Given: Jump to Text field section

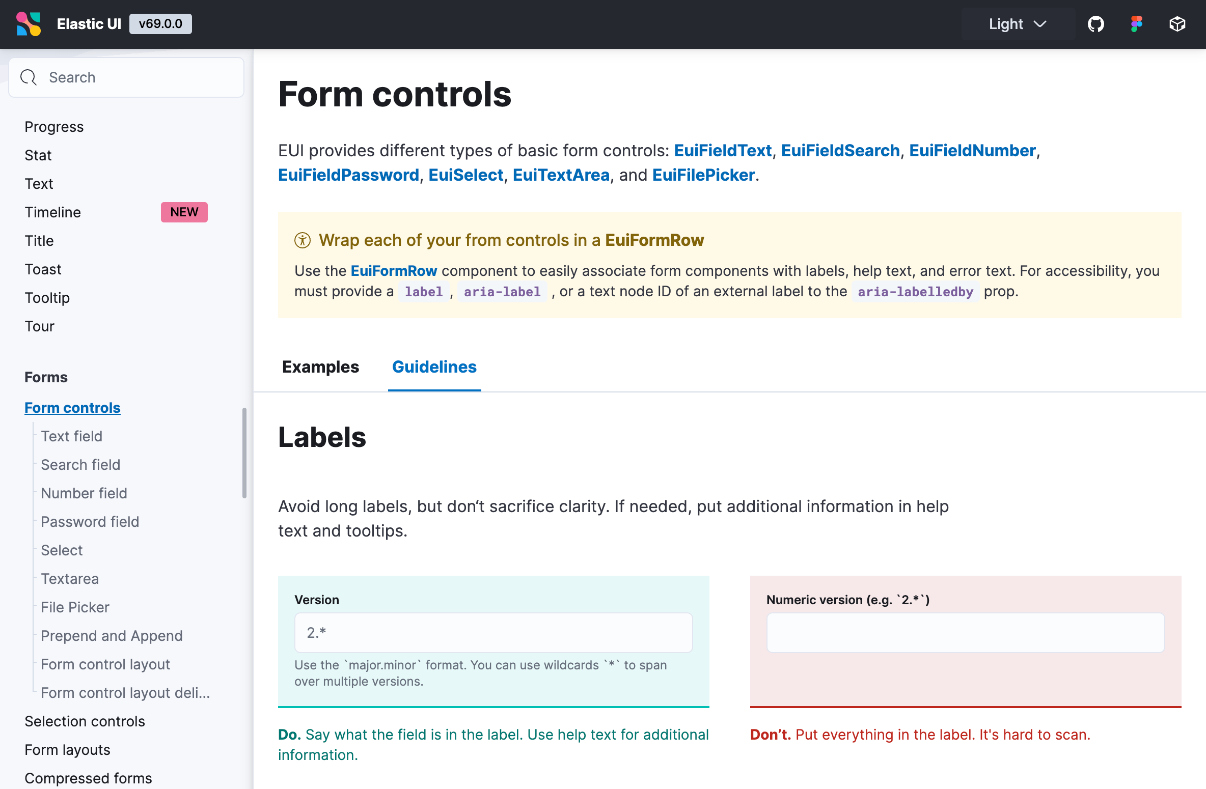Looking at the screenshot, I should click(71, 436).
